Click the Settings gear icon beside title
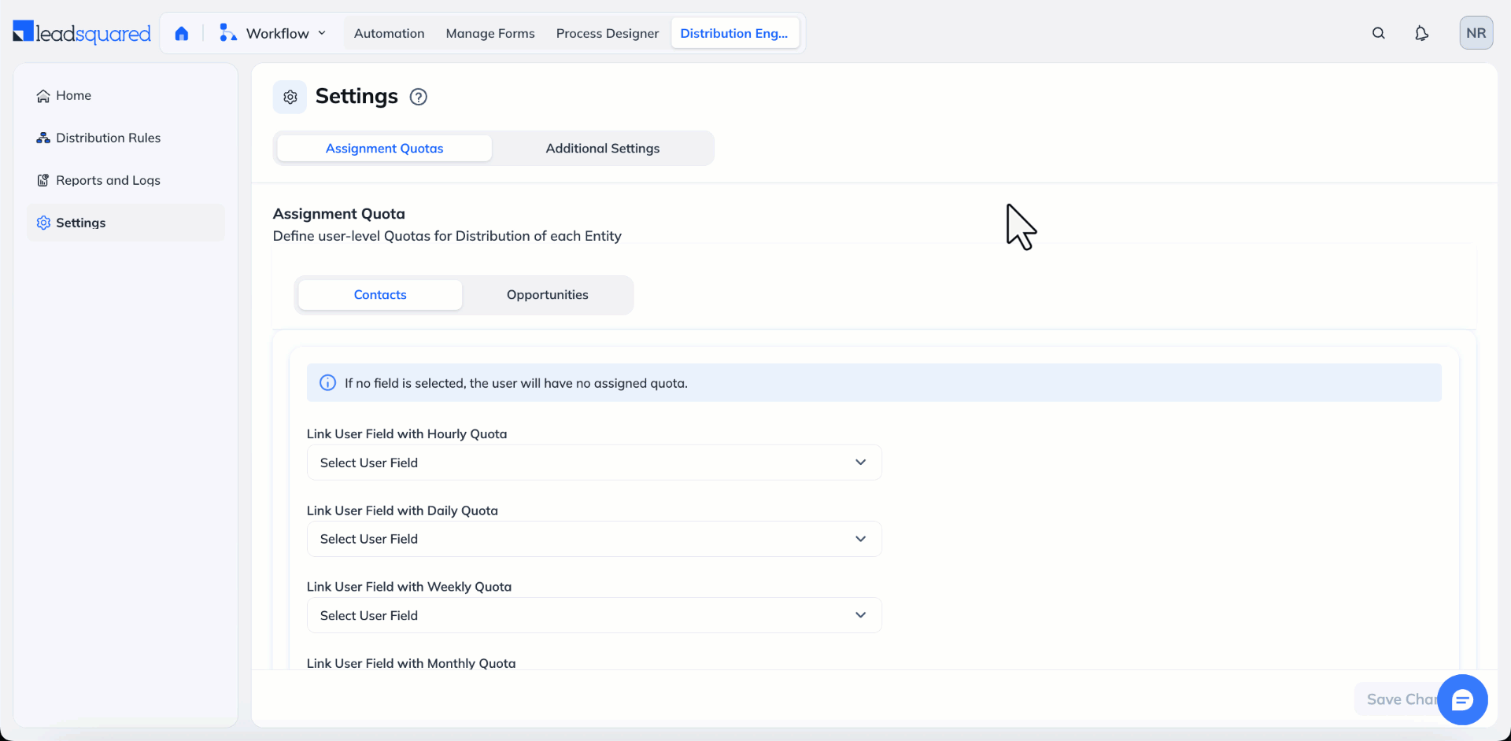1511x741 pixels. point(290,97)
